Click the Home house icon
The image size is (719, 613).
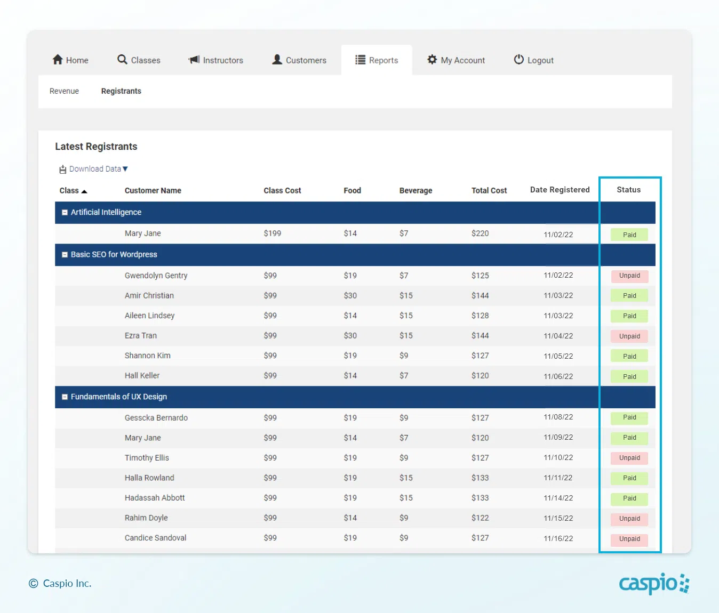(x=58, y=60)
